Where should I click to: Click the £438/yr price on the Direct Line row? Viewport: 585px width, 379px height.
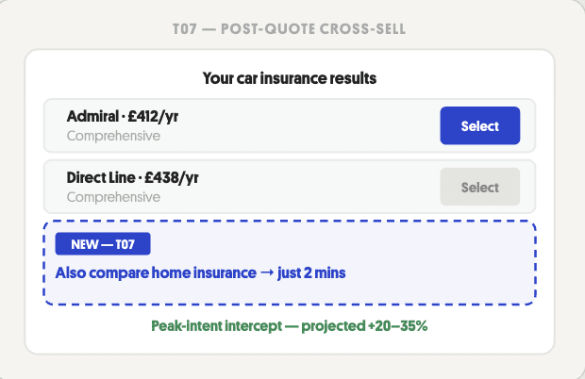(x=172, y=178)
